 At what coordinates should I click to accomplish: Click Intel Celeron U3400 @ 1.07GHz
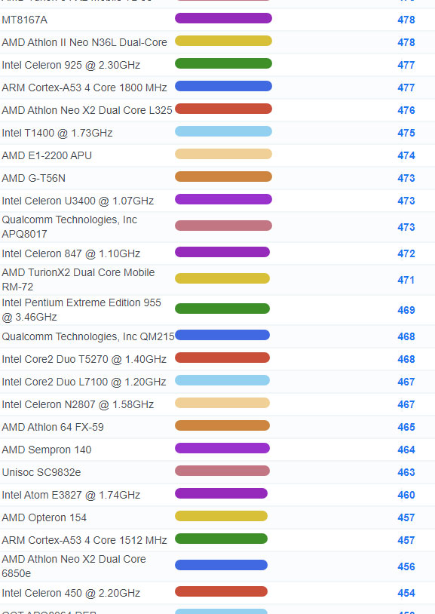point(78,201)
